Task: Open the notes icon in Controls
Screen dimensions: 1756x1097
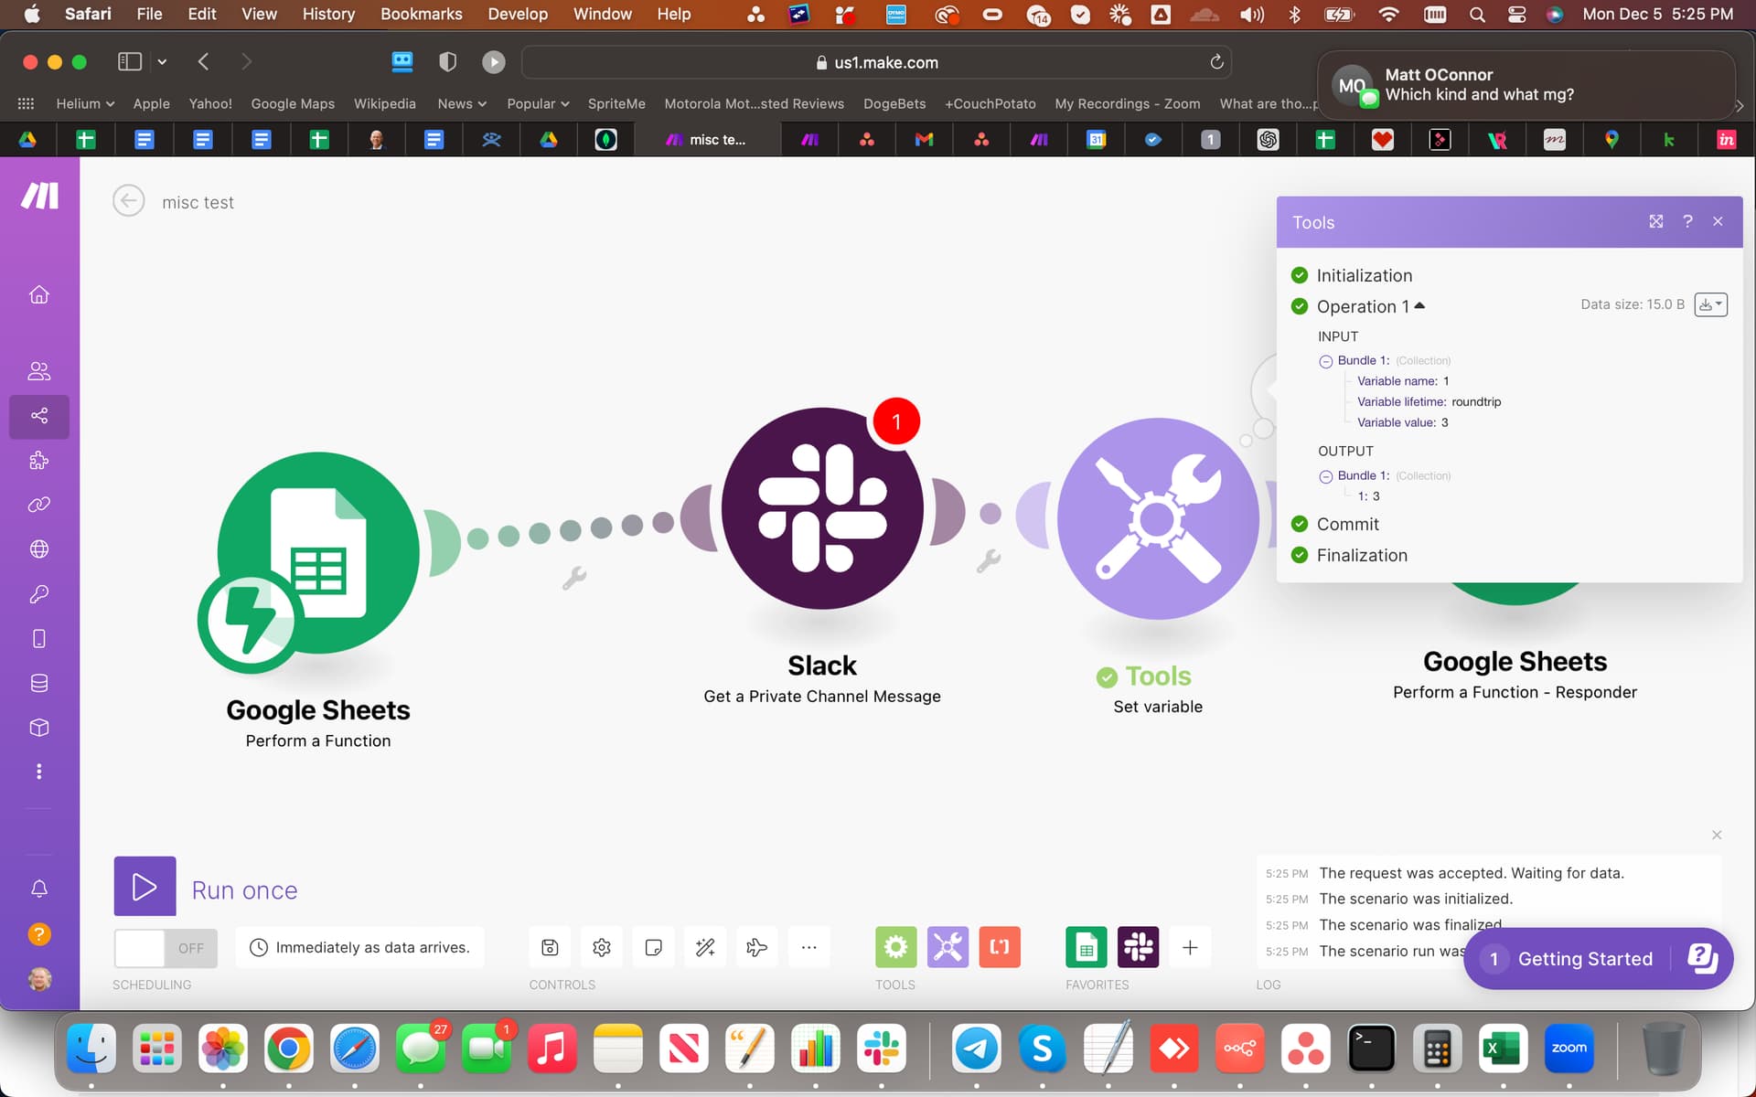Action: [x=653, y=947]
